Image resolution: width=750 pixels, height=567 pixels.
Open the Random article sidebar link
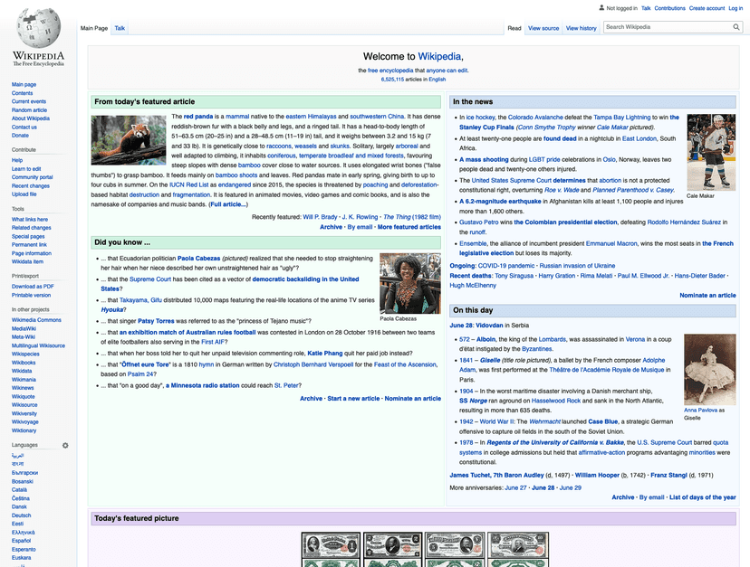[29, 109]
